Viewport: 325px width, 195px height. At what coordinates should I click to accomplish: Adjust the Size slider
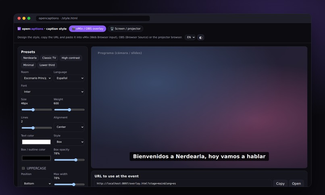tap(36, 110)
